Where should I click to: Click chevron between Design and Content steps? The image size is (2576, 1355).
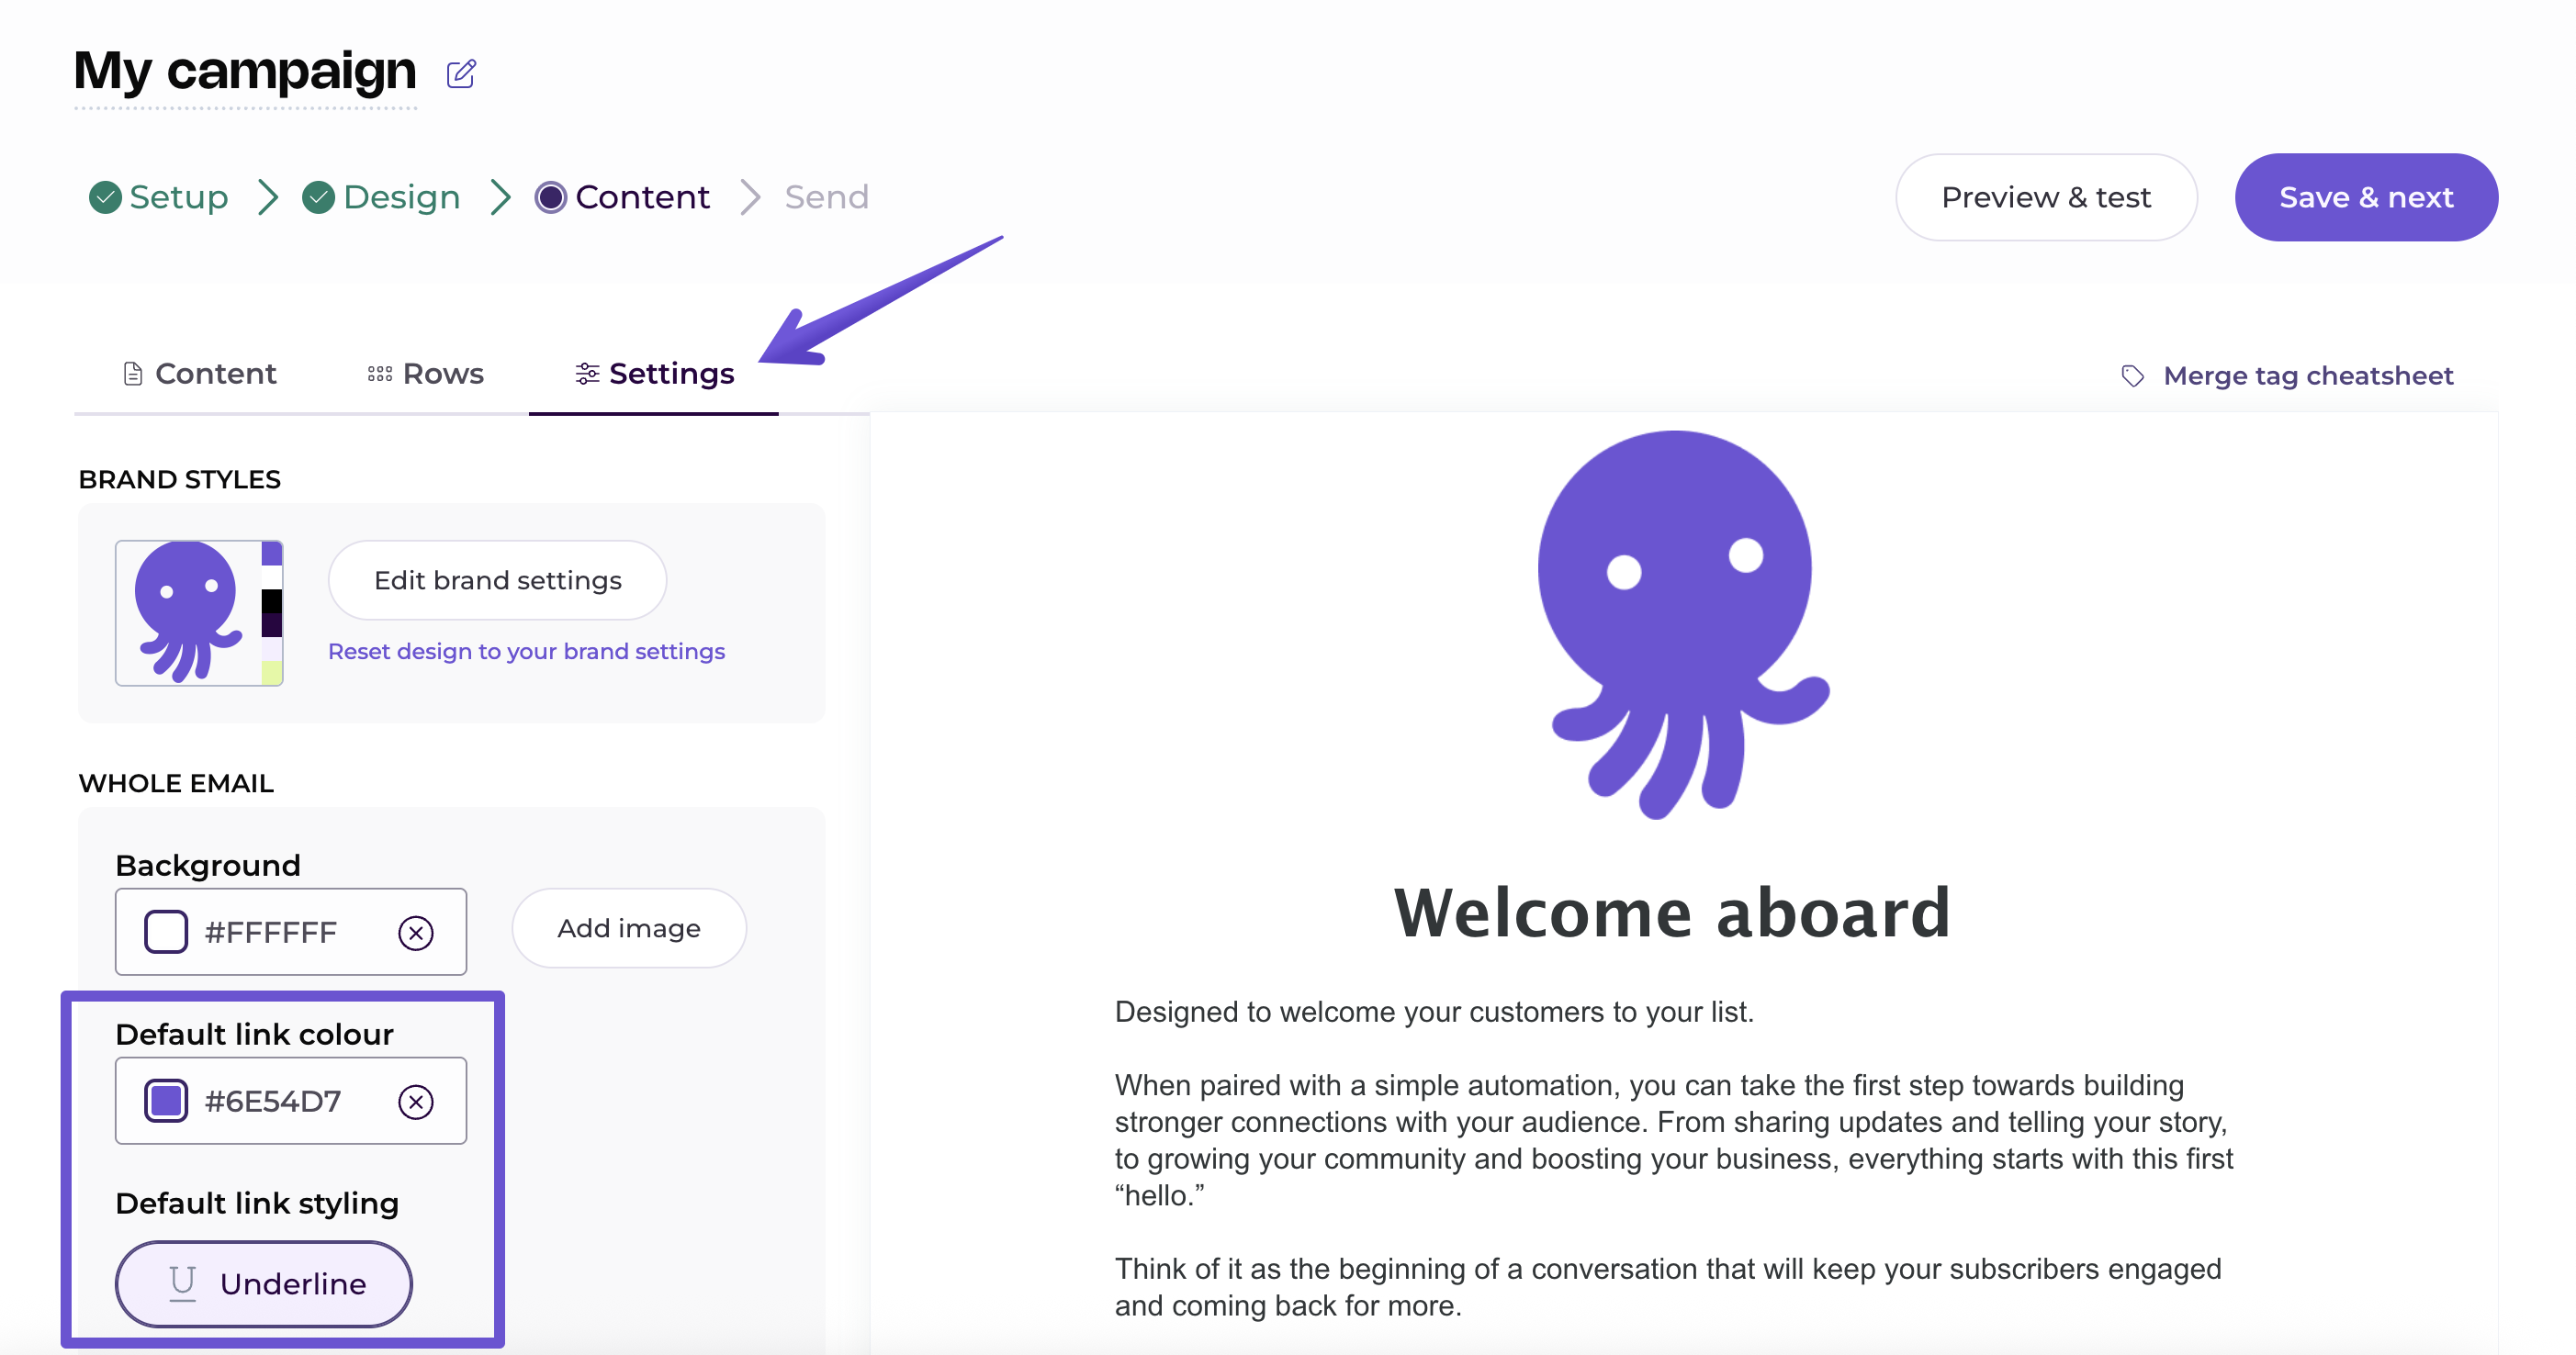[x=501, y=198]
